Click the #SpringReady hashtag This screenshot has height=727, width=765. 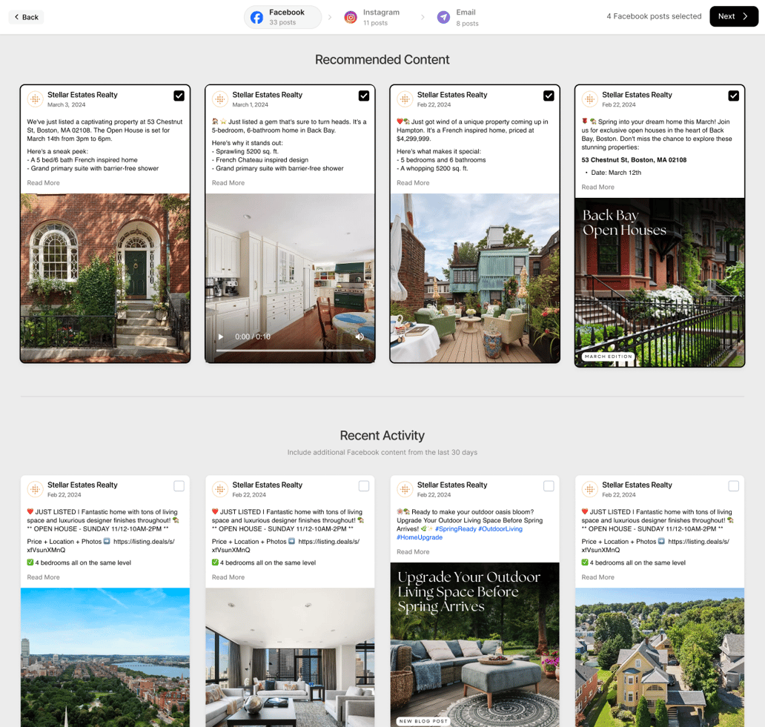455,529
